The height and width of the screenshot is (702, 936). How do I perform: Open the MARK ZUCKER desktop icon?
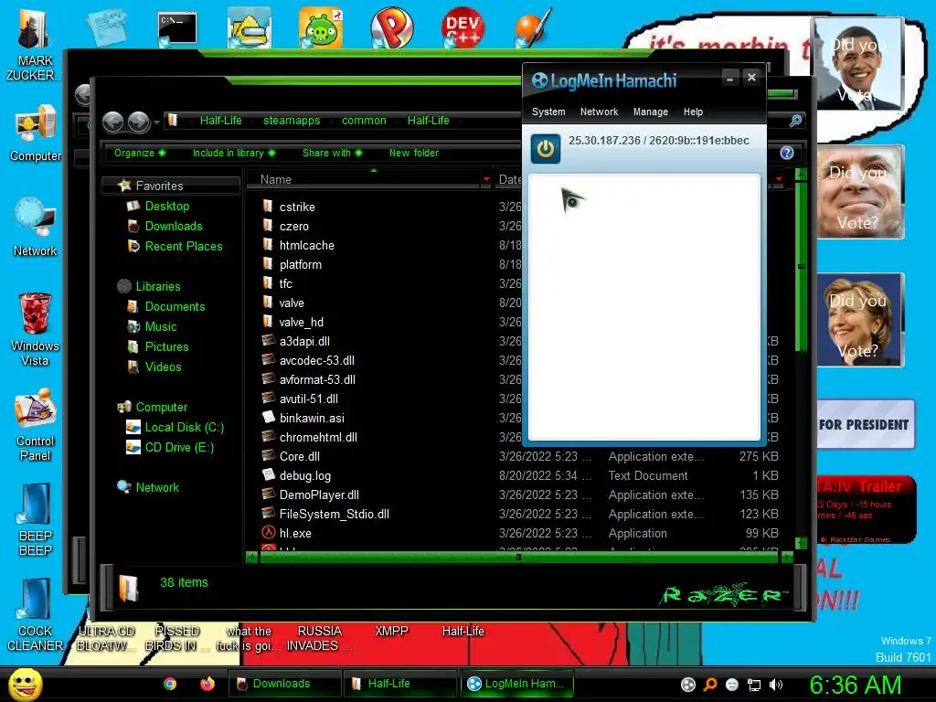[34, 45]
